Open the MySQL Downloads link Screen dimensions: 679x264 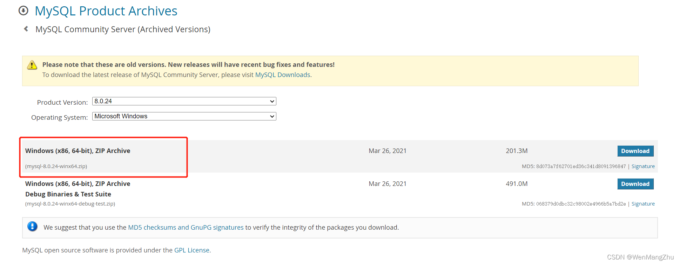point(283,75)
